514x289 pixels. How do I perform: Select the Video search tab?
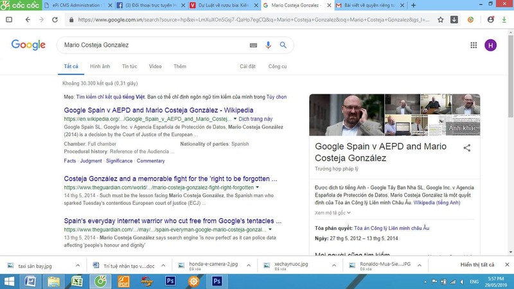pyautogui.click(x=155, y=67)
